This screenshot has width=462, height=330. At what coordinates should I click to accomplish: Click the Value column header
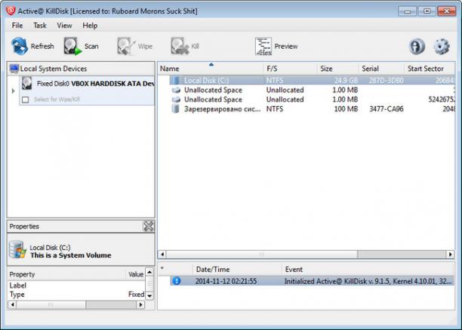(x=136, y=274)
